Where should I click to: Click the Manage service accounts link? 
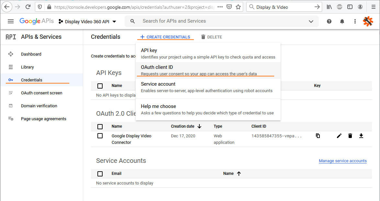342,161
